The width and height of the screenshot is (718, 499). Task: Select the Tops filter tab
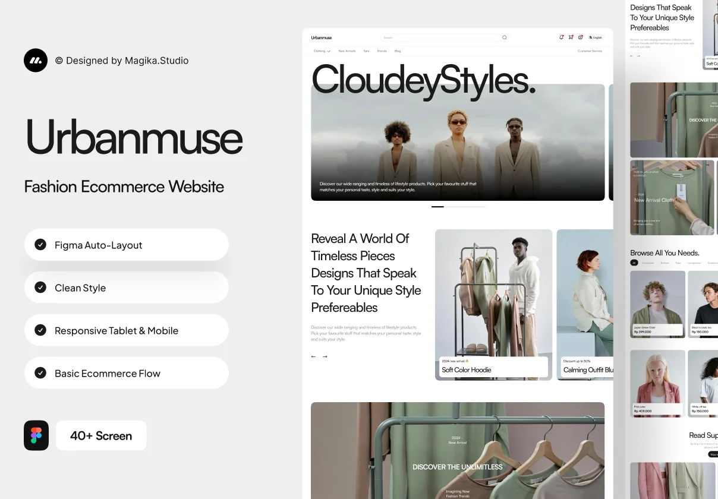pos(678,263)
